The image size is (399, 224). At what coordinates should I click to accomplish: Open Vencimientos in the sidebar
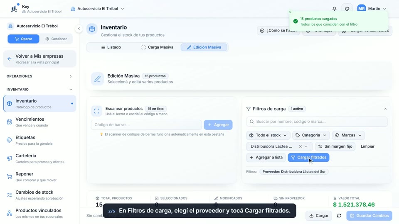coord(40,122)
